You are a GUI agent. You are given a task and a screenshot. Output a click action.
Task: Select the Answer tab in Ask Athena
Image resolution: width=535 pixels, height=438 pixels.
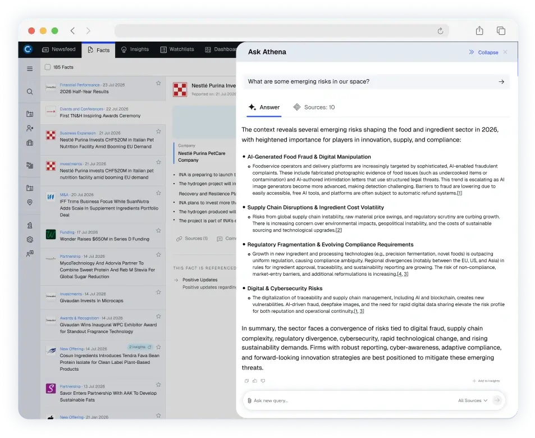(264, 107)
